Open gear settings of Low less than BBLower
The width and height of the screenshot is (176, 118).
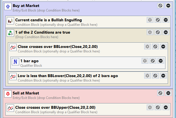coord(147,76)
